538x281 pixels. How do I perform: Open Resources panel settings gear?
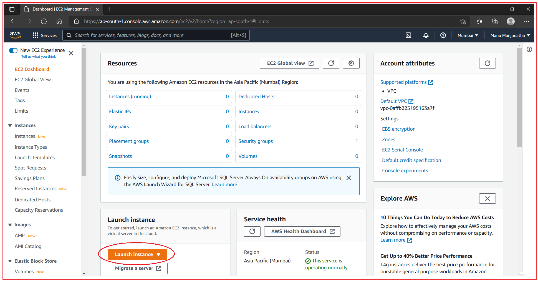[351, 63]
